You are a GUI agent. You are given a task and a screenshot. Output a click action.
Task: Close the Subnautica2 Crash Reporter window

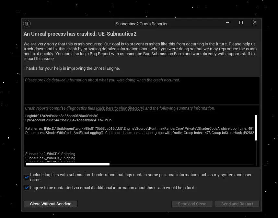click(255, 22)
